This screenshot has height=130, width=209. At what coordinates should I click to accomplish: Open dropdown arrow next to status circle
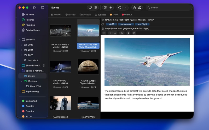click(x=125, y=8)
